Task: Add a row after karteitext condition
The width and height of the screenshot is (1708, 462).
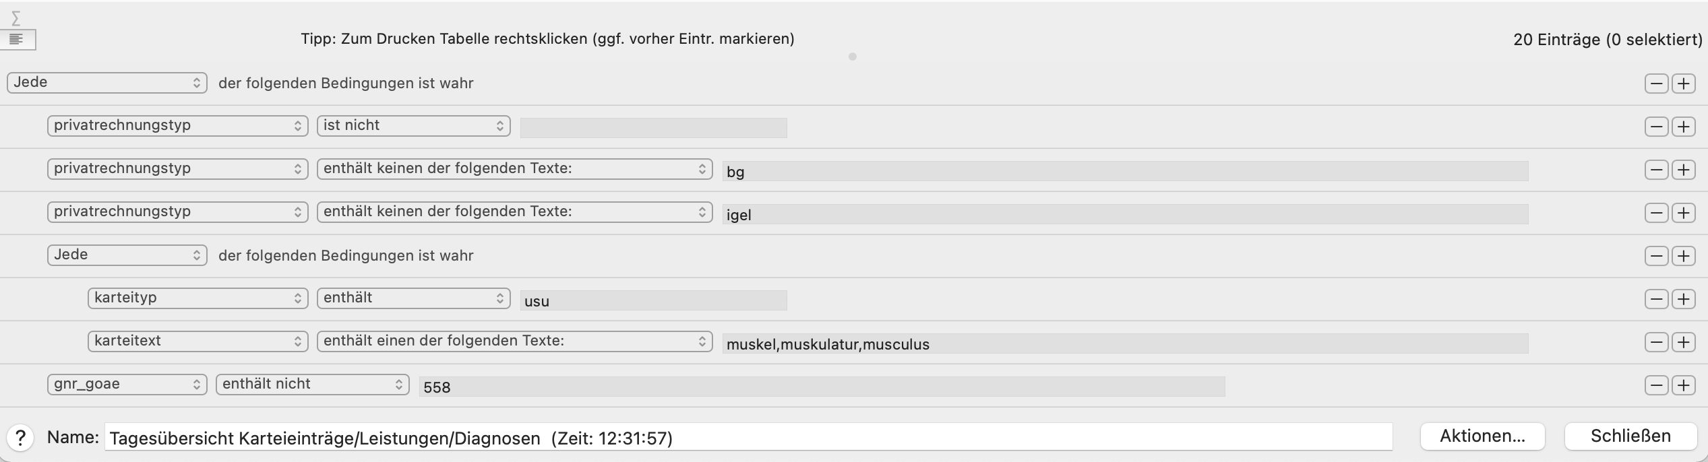Action: [1684, 342]
